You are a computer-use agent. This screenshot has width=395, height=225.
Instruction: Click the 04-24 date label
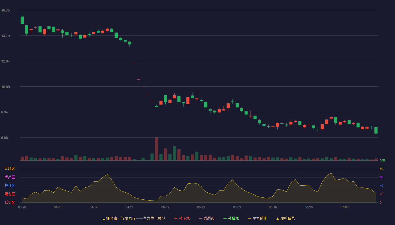(130, 207)
